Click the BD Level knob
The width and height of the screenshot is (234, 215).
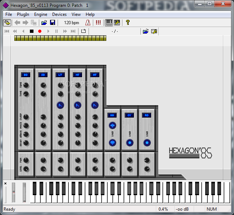point(26,169)
